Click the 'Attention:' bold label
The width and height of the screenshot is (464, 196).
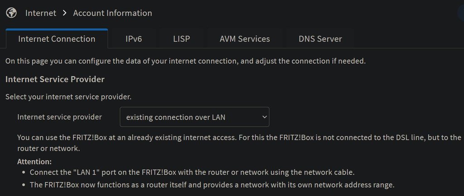[34, 162]
